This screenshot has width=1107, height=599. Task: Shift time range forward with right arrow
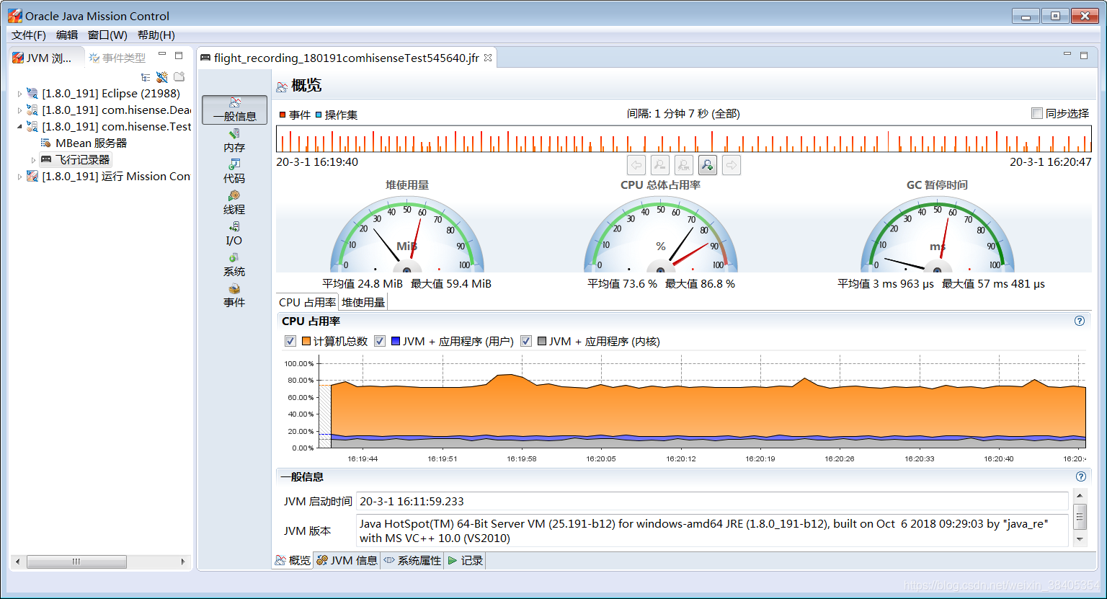tap(732, 165)
